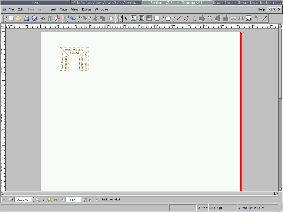Screen dimensions: 283x212
Task: Click the zoom out magnifier button
Action: point(37,200)
